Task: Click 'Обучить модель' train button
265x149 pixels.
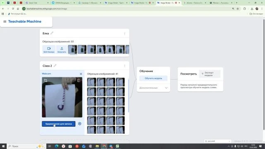Action: click(x=153, y=78)
